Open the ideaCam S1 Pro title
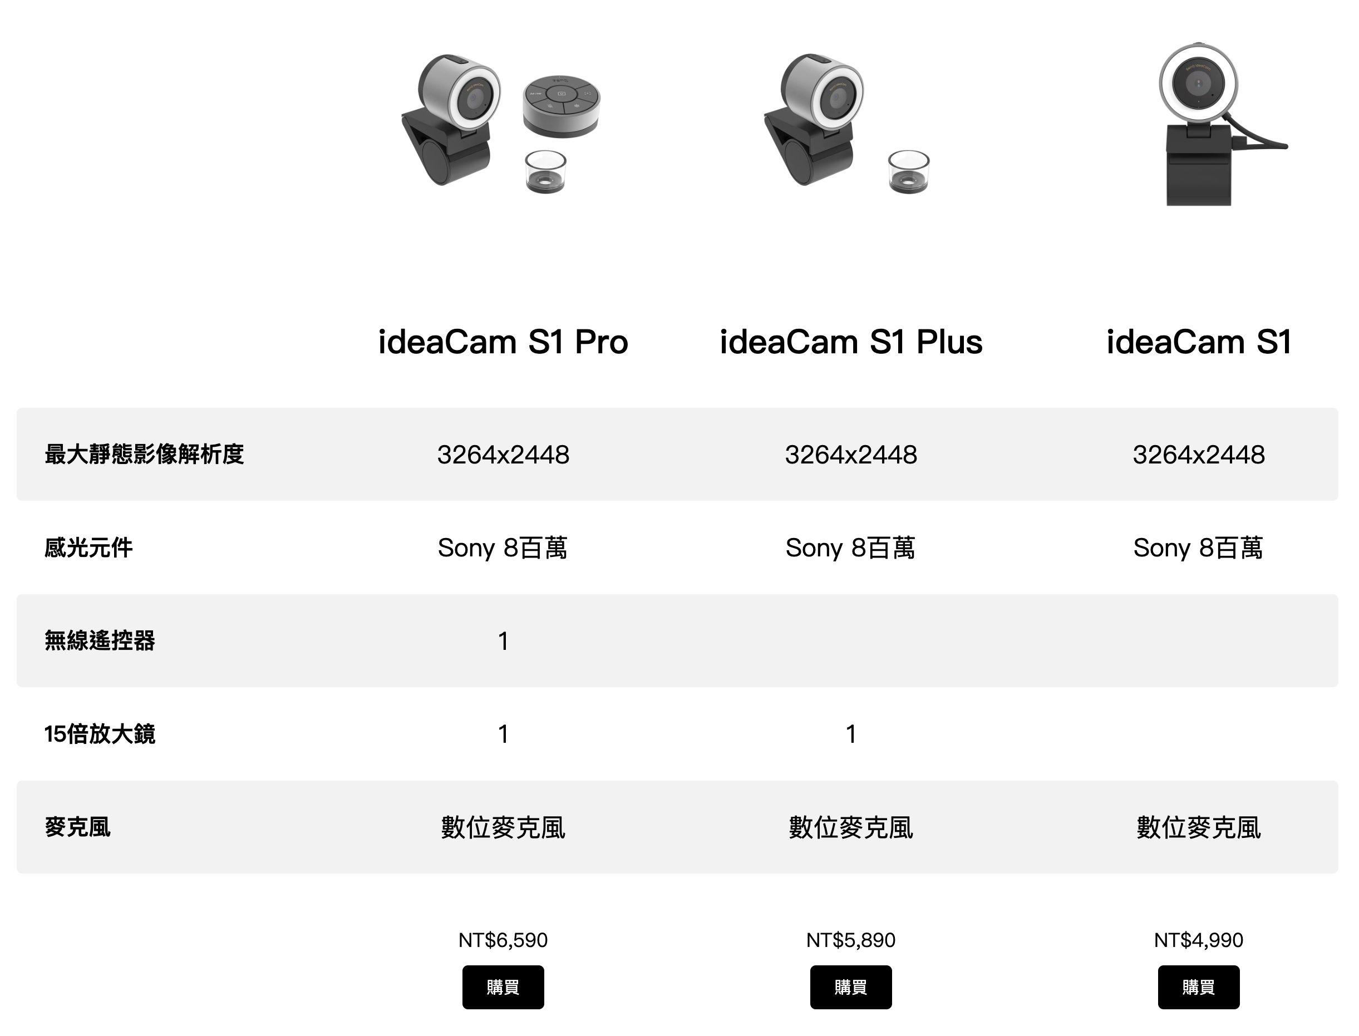This screenshot has height=1036, width=1359. pyautogui.click(x=503, y=342)
